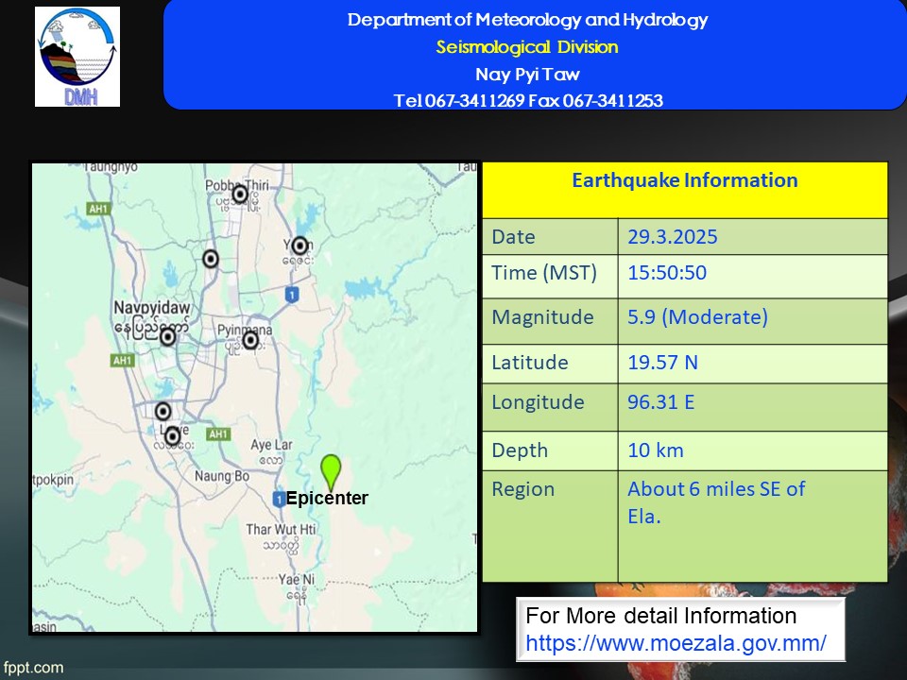
Task: Click the marker near the top-right town
Action: coord(300,246)
